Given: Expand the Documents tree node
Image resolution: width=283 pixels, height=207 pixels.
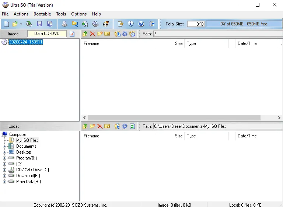Looking at the screenshot, I should pos(4,146).
